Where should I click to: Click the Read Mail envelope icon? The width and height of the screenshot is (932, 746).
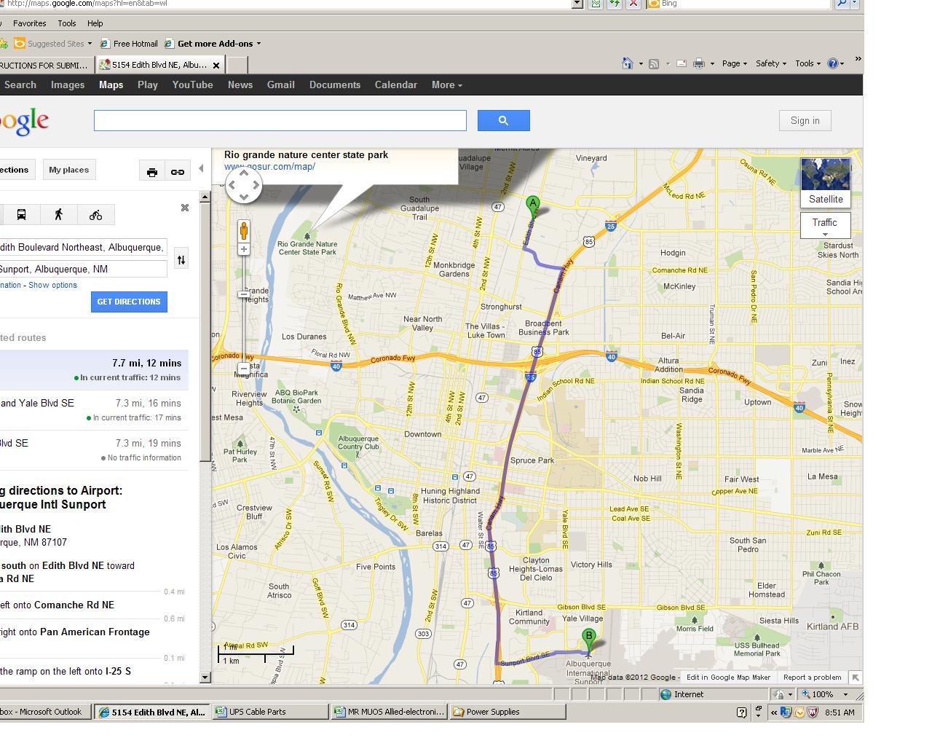point(682,63)
